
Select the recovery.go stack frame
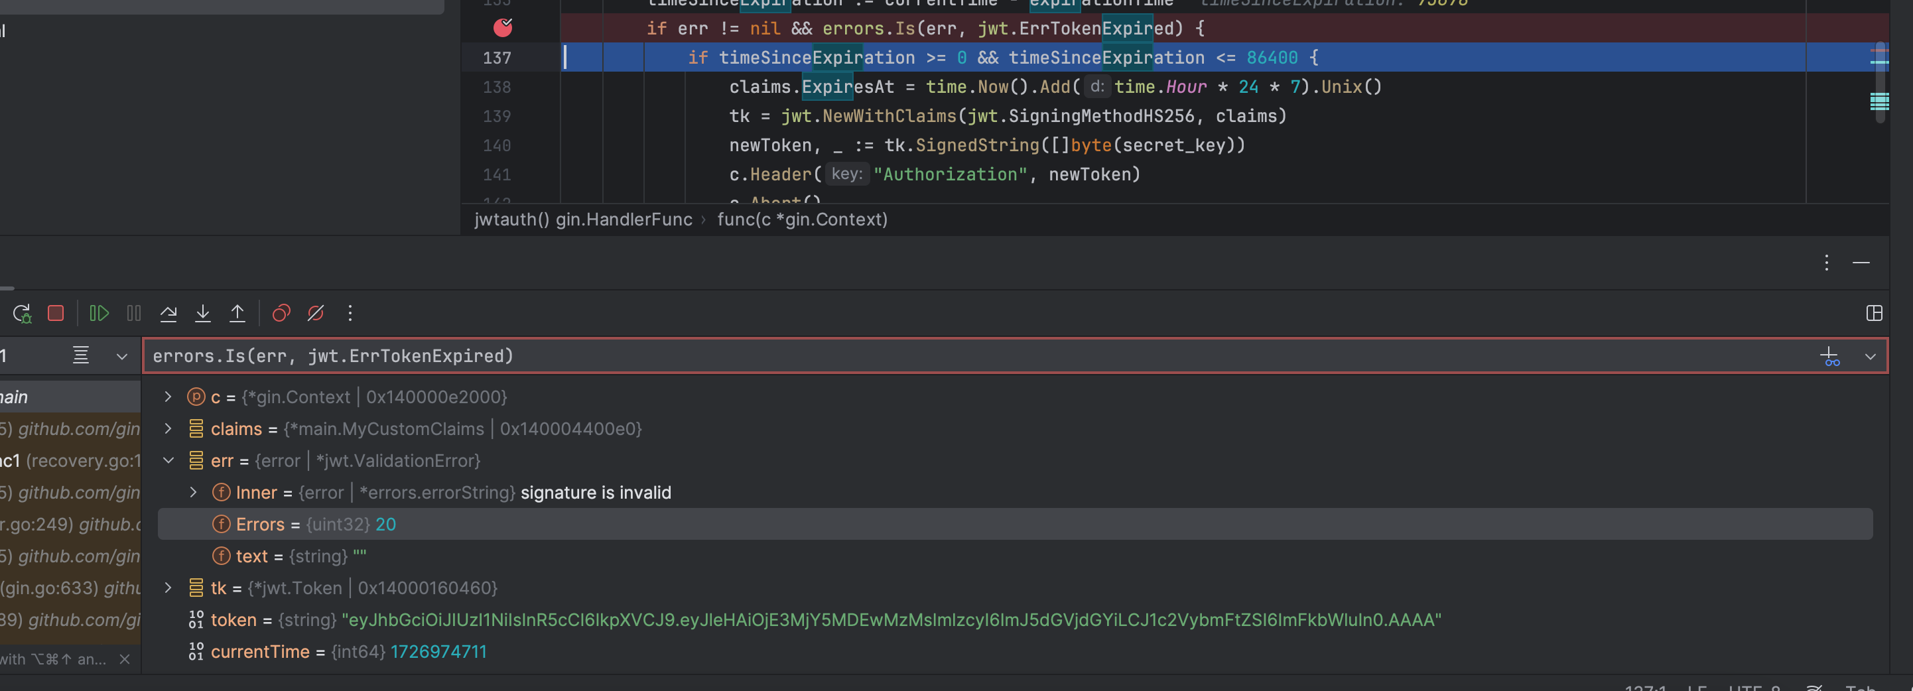pyautogui.click(x=70, y=461)
